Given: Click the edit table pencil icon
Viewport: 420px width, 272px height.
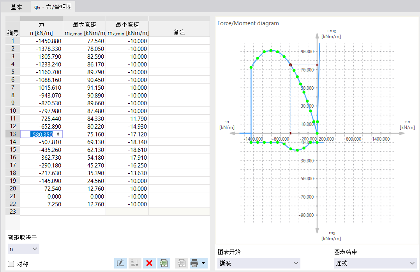Looking at the screenshot, I should pyautogui.click(x=121, y=263).
